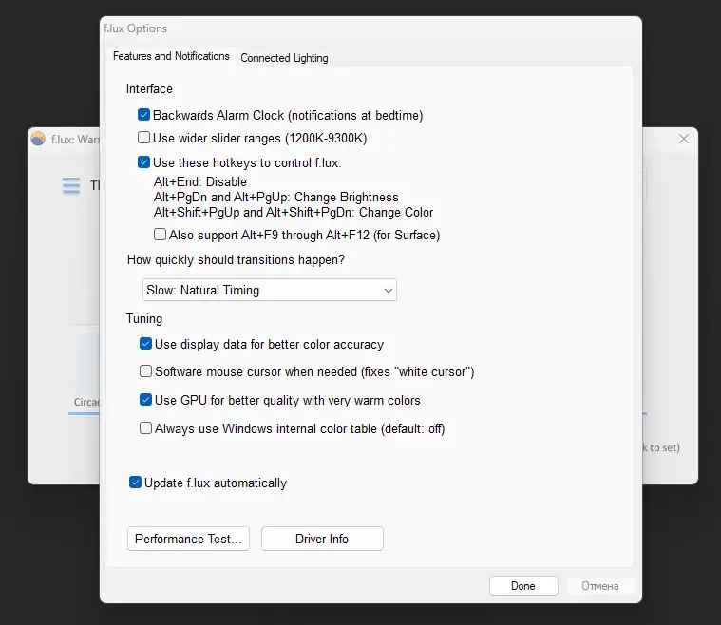Click 'Alt+Shift+PgUp and Alt+Shift+PgDn: Change Color' line
The width and height of the screenshot is (721, 625).
(x=294, y=212)
